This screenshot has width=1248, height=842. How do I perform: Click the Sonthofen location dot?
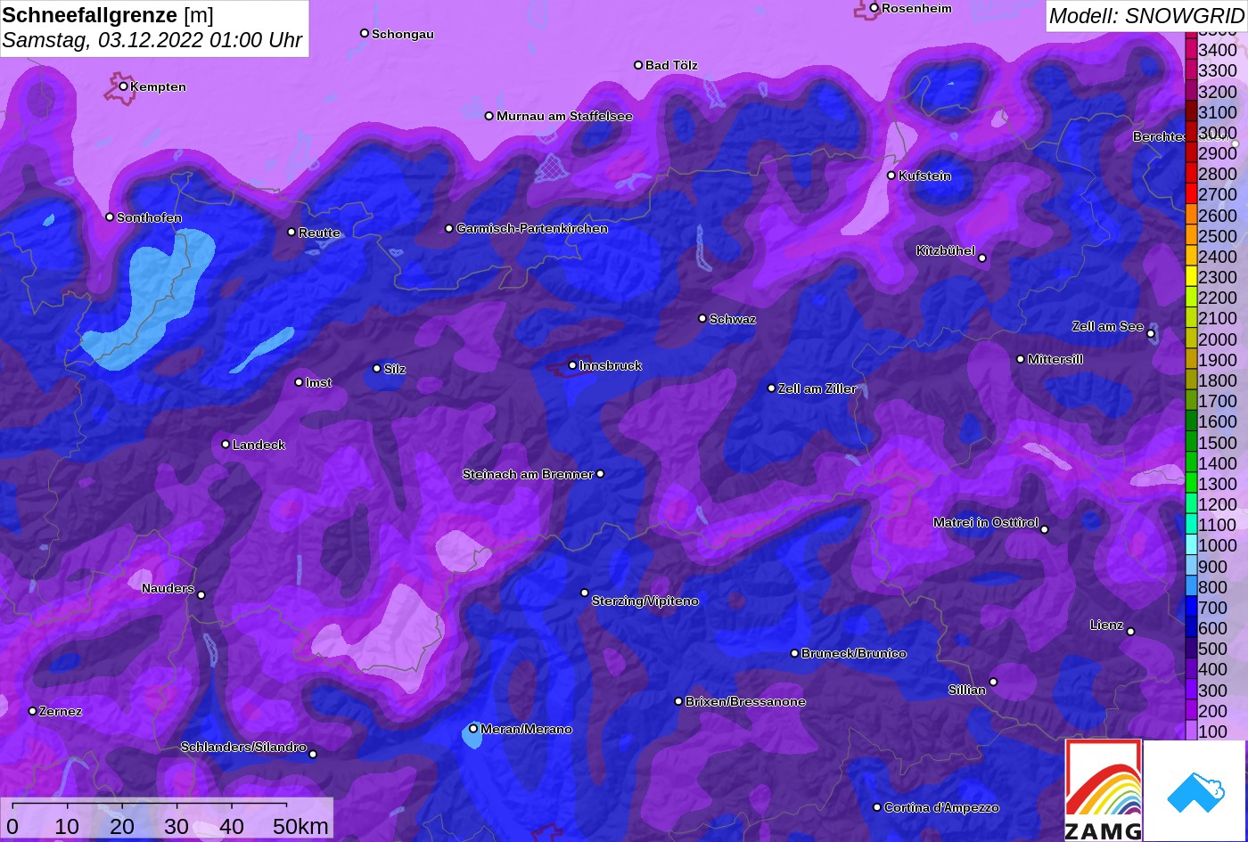pyautogui.click(x=110, y=217)
